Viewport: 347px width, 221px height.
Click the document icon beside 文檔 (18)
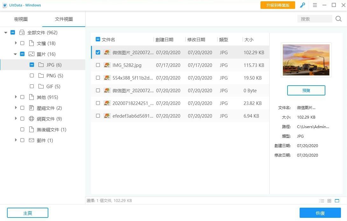click(x=31, y=43)
